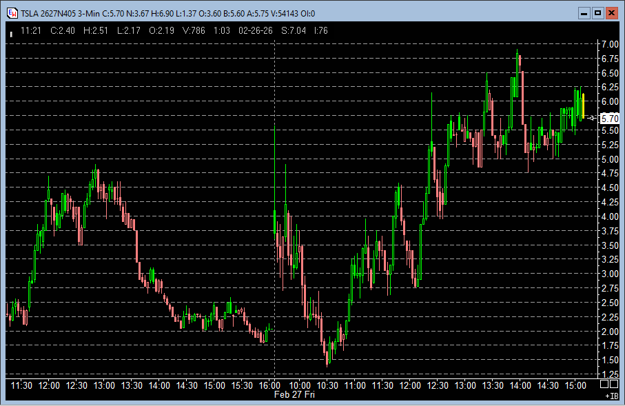625x406 pixels.
Task: Click the 7.00 price level on axis
Action: click(x=609, y=44)
